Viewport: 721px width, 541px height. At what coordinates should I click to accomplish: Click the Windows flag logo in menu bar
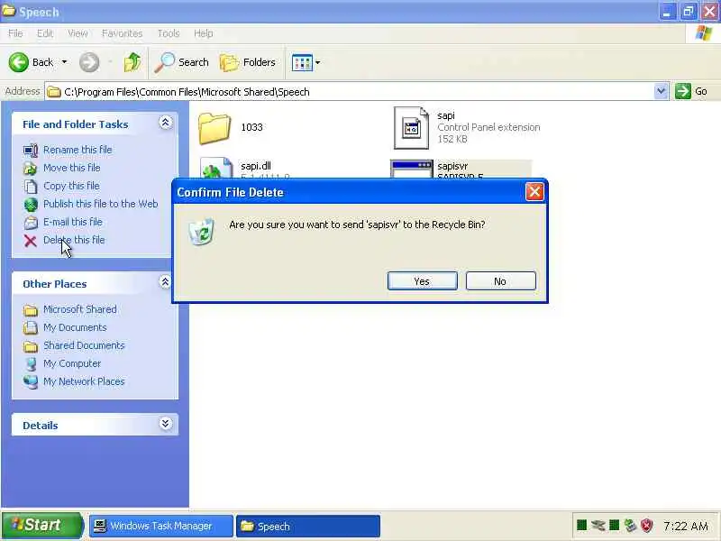point(704,33)
